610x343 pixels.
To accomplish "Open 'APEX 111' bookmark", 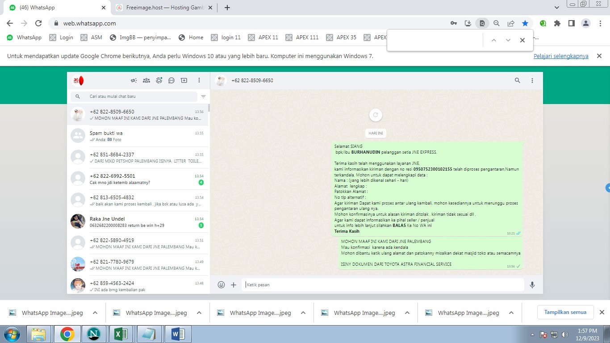I will [x=302, y=38].
